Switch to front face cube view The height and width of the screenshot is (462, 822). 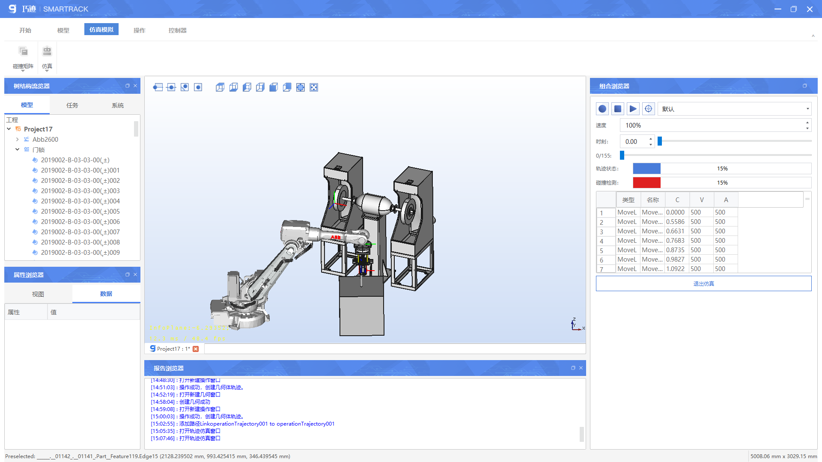coord(274,87)
